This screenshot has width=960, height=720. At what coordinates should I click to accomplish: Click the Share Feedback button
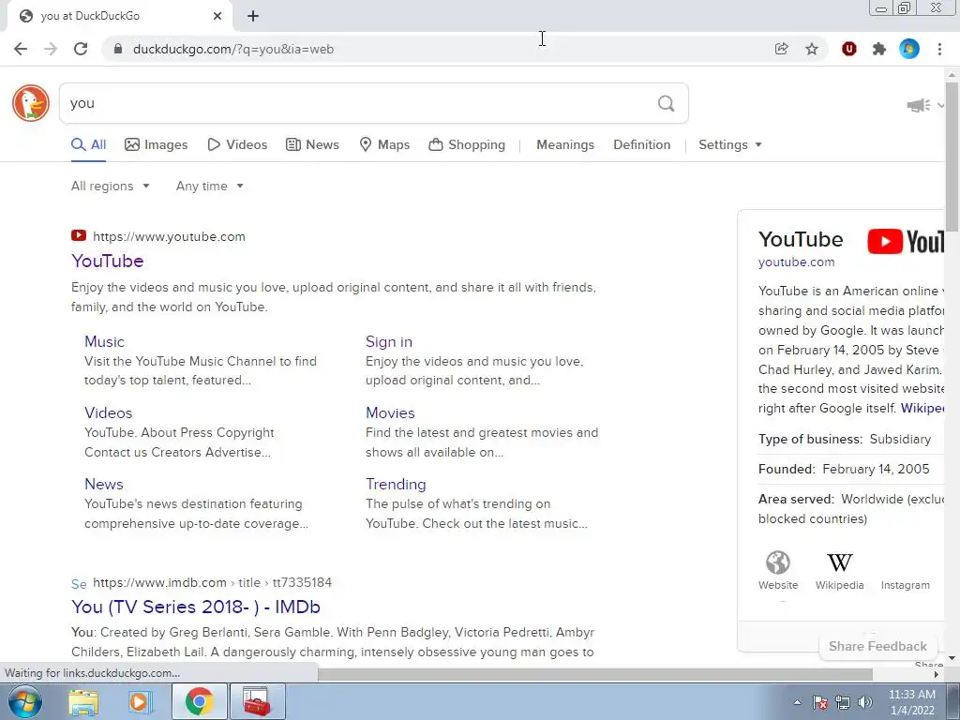pyautogui.click(x=877, y=647)
